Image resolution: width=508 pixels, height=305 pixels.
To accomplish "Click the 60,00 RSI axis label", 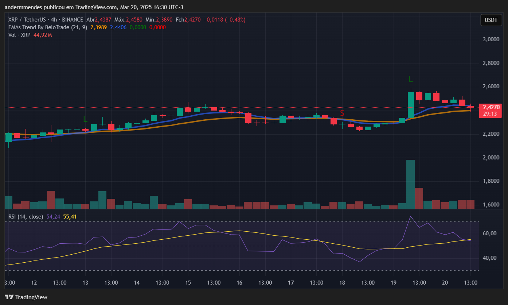I will 489,233.
